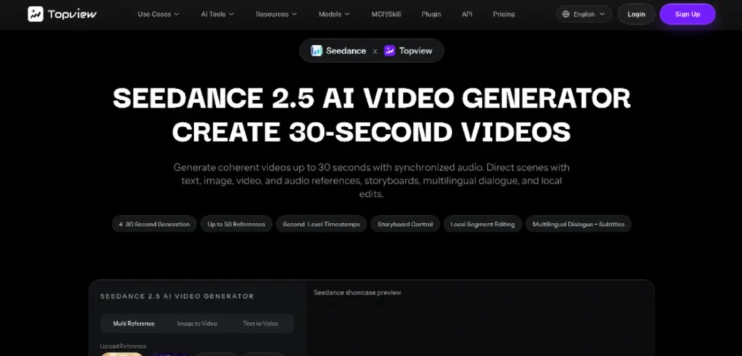This screenshot has width=742, height=356.
Task: Click the purple Topview icon in the badge
Action: click(389, 51)
